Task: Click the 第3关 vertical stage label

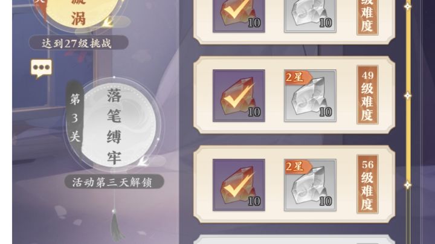Action: (x=75, y=118)
